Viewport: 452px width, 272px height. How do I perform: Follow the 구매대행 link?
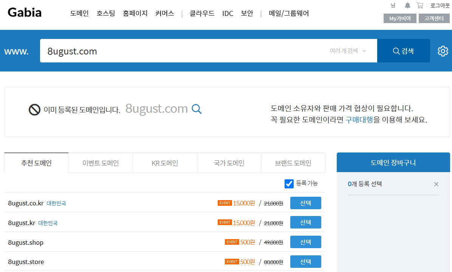359,120
